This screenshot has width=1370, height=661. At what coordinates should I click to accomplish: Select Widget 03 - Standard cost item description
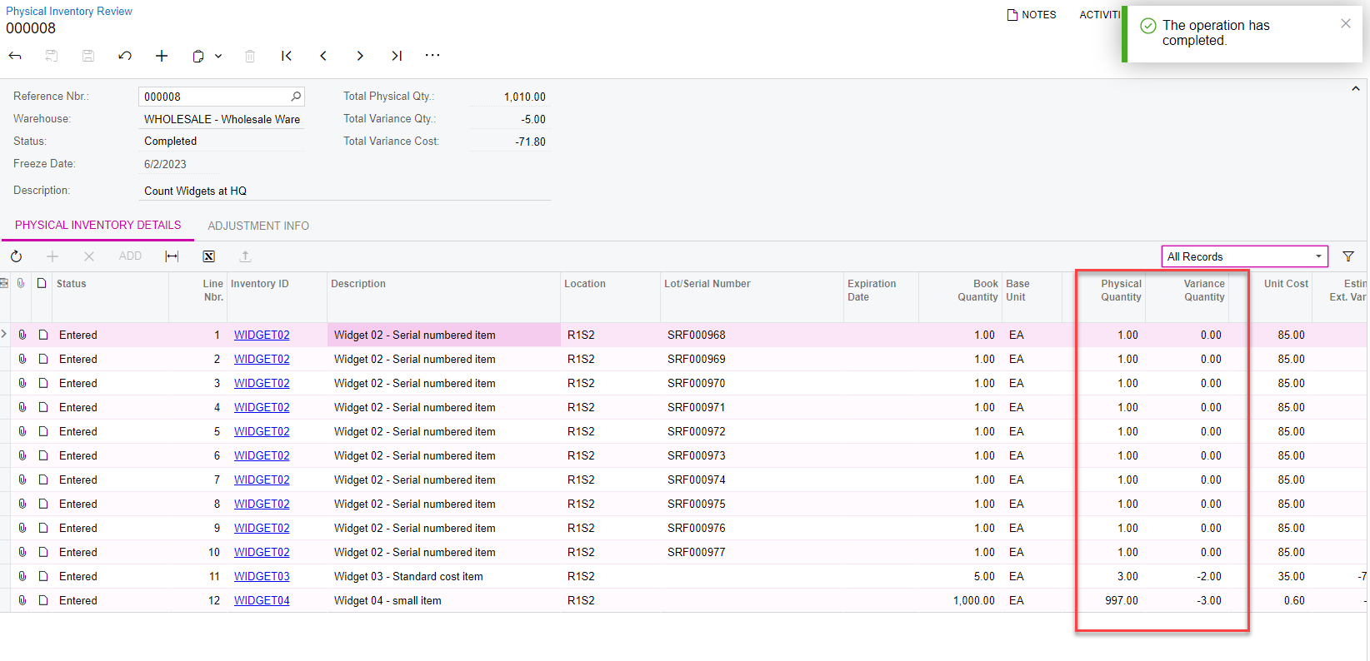point(443,576)
